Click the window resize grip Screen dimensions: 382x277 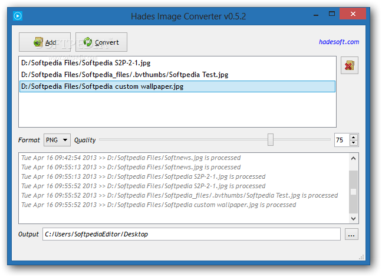[361, 257]
